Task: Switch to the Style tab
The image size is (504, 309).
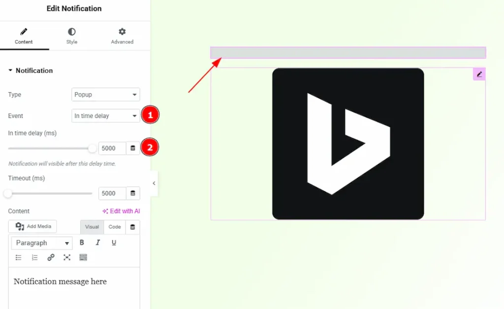Action: tap(72, 36)
